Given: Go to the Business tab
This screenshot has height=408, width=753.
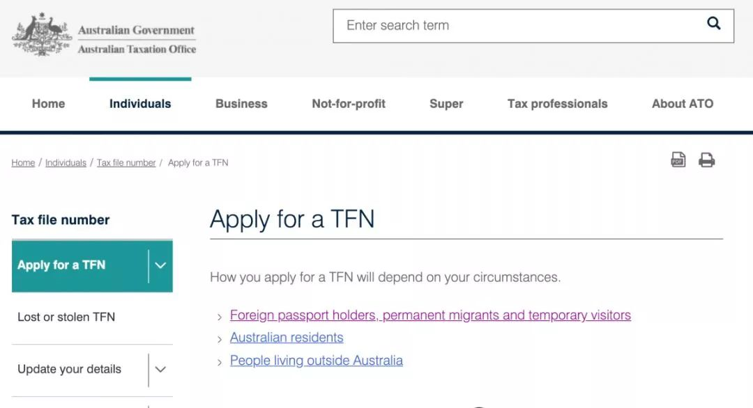Looking at the screenshot, I should (241, 104).
